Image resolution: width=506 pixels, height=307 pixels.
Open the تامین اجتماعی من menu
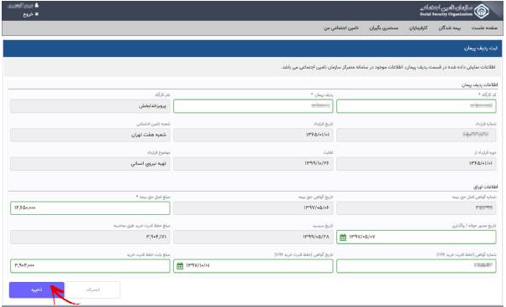click(x=341, y=28)
